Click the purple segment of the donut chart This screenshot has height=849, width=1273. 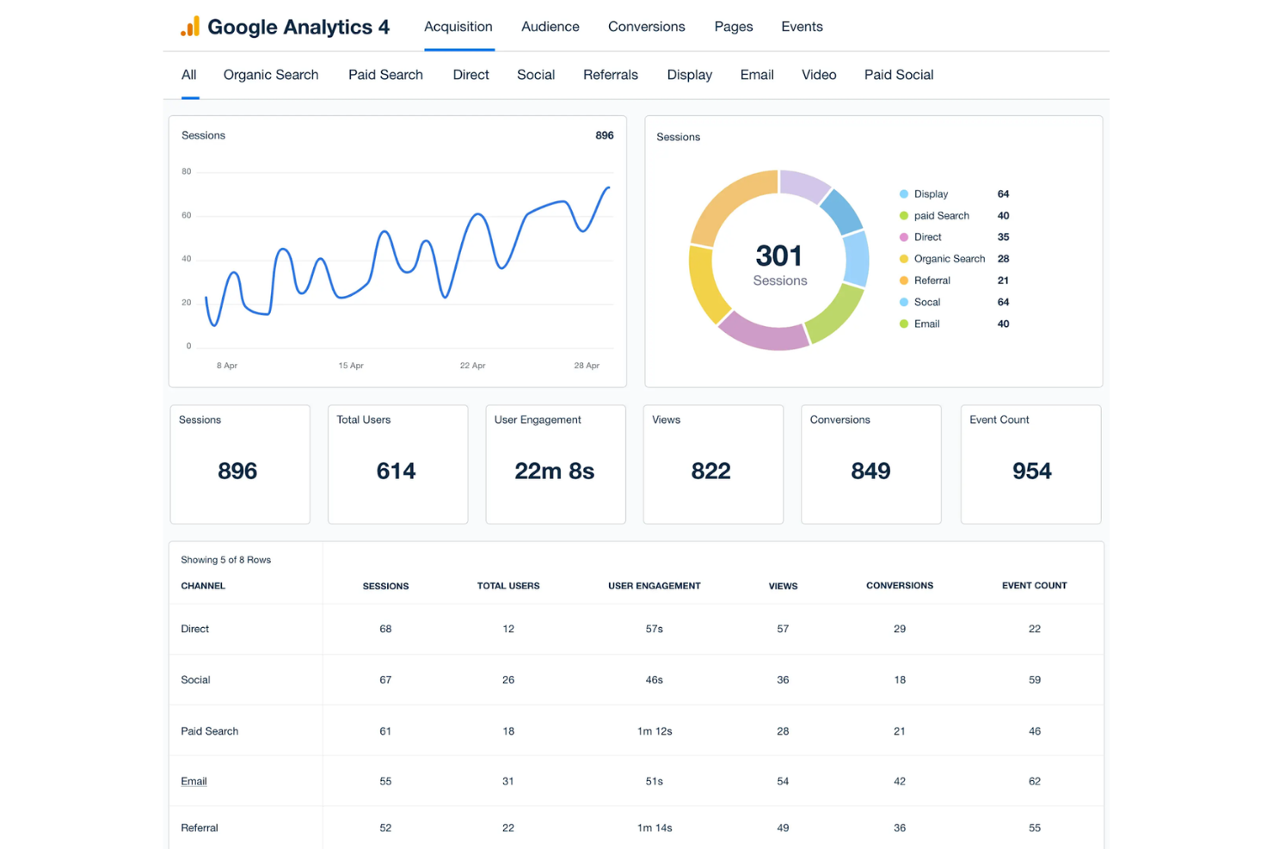[x=803, y=186]
